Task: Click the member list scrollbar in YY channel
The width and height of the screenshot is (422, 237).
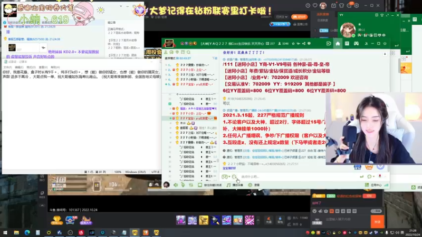Action: coord(218,161)
